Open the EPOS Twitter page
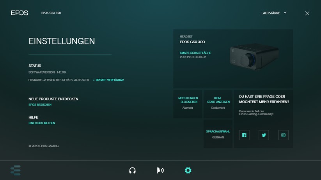 pos(264,135)
